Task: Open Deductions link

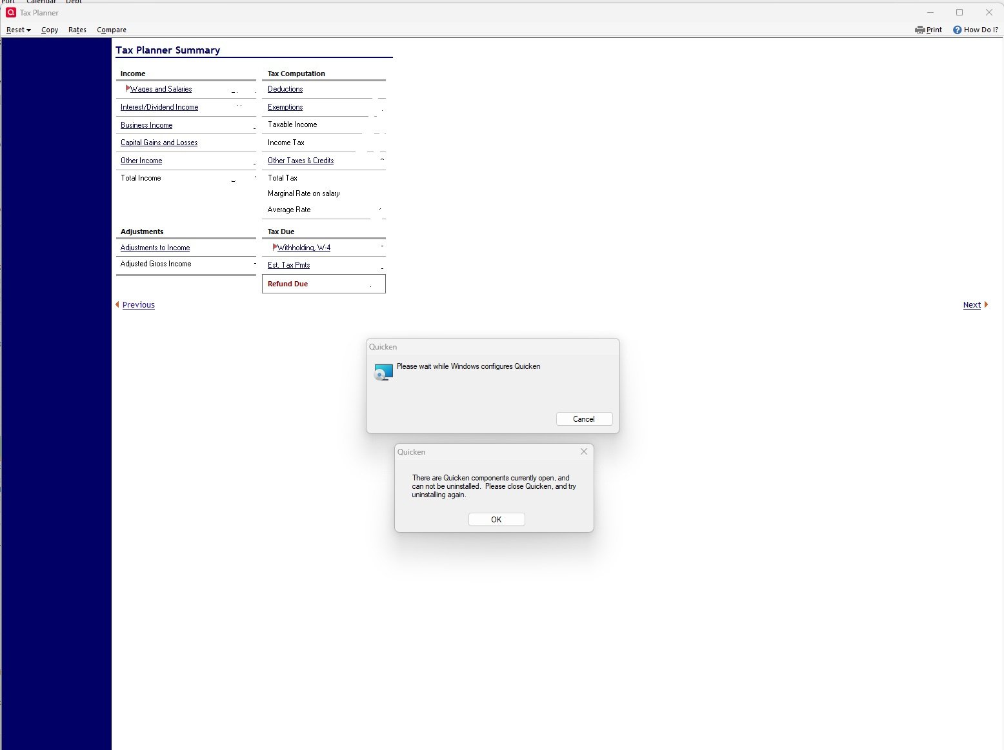Action: click(285, 89)
